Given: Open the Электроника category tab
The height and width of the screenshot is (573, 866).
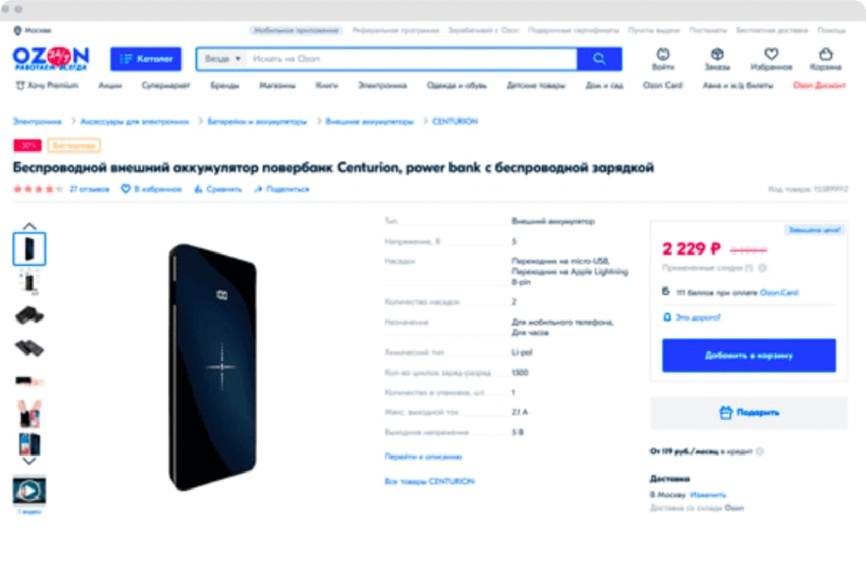Looking at the screenshot, I should pos(382,86).
